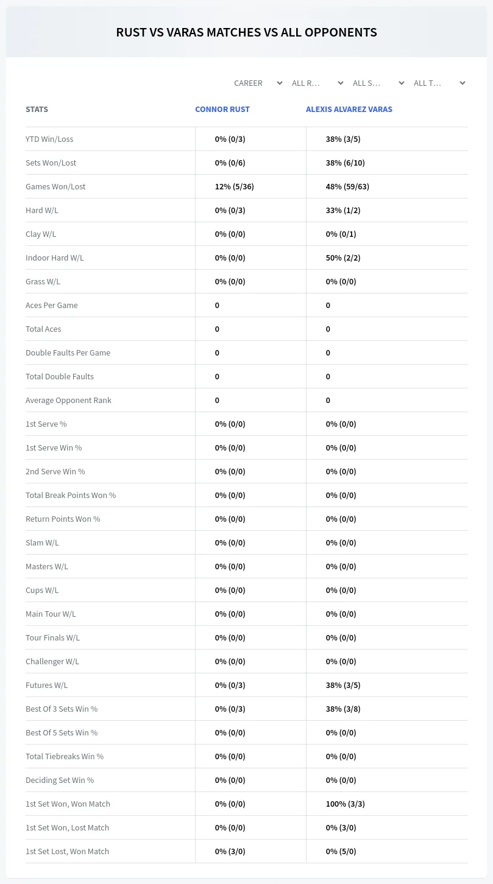The height and width of the screenshot is (884, 493).
Task: Click Varas' Indoor Hard value 50% (2/2)
Action: [x=343, y=258]
